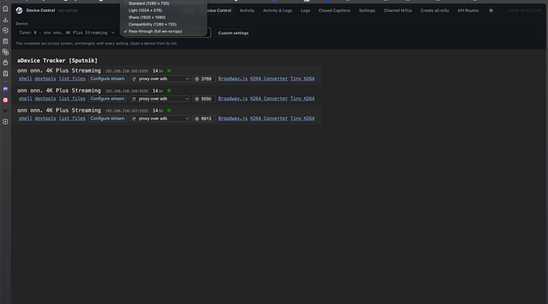The height and width of the screenshot is (304, 548).
Task: Open the bookmark icon in the sidebar
Action: (6, 9)
